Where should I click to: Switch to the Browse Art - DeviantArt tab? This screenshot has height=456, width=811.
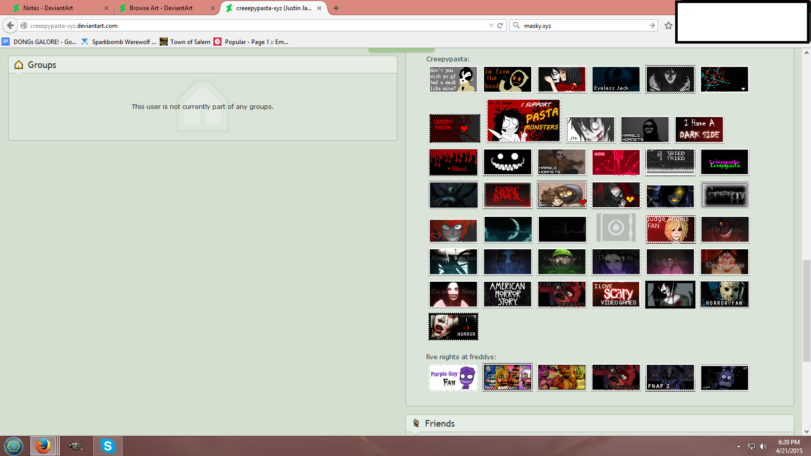tap(161, 8)
